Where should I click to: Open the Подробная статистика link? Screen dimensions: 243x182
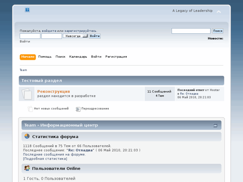(45, 159)
